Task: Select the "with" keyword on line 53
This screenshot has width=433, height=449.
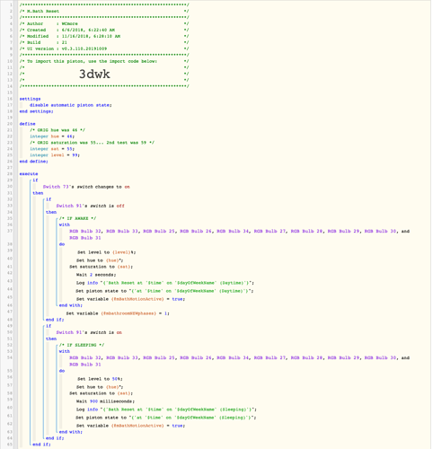Action: [65, 351]
